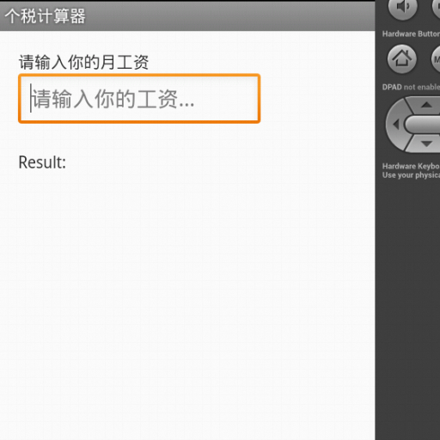Click the Result: label text

click(42, 162)
